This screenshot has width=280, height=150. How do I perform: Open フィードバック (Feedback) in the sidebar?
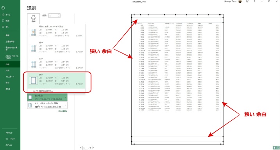click(x=10, y=139)
